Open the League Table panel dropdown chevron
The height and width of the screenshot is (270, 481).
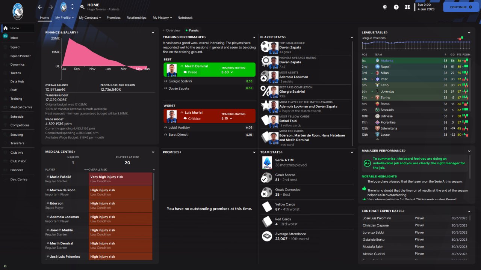(469, 33)
